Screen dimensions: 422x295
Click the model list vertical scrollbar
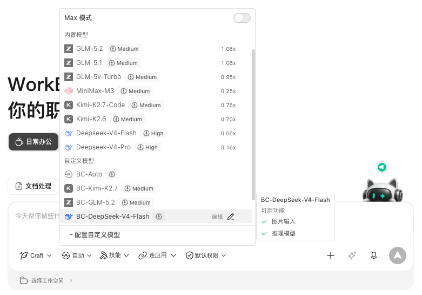click(x=253, y=124)
